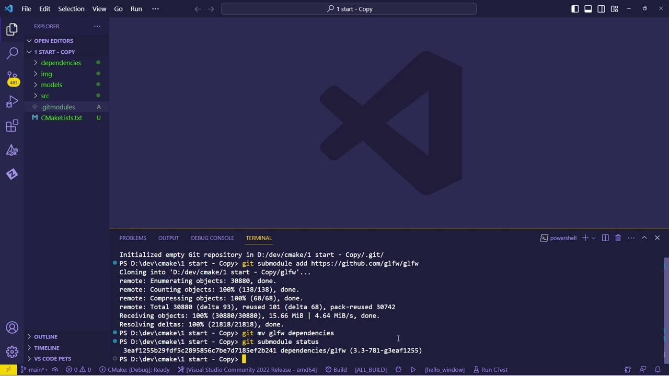Open Customize Layout button
The width and height of the screenshot is (669, 376).
coord(615,9)
